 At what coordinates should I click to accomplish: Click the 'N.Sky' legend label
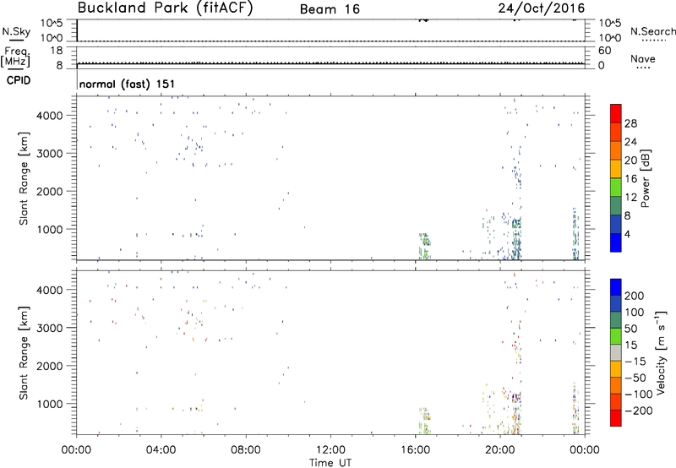pyautogui.click(x=16, y=31)
